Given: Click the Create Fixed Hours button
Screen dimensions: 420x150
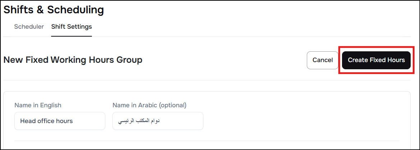Looking at the screenshot, I should pos(376,60).
